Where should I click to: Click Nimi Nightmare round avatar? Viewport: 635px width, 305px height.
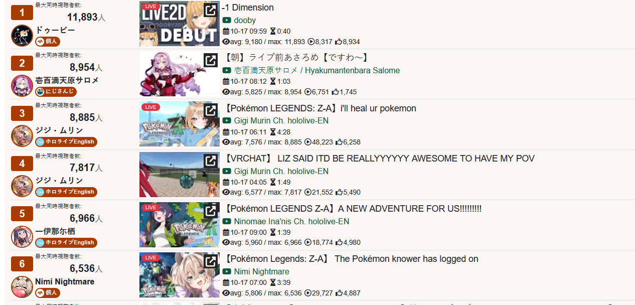click(x=22, y=286)
